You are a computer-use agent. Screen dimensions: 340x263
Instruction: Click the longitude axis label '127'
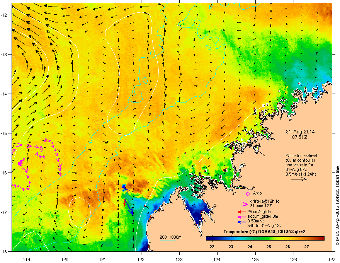click(332, 259)
